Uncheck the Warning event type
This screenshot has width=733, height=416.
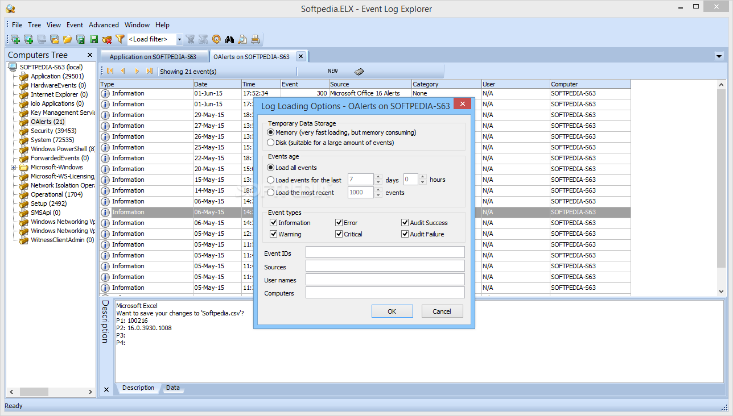(274, 234)
